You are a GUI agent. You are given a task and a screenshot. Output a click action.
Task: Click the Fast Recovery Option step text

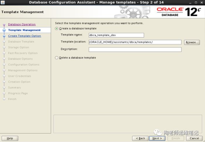click(23, 53)
